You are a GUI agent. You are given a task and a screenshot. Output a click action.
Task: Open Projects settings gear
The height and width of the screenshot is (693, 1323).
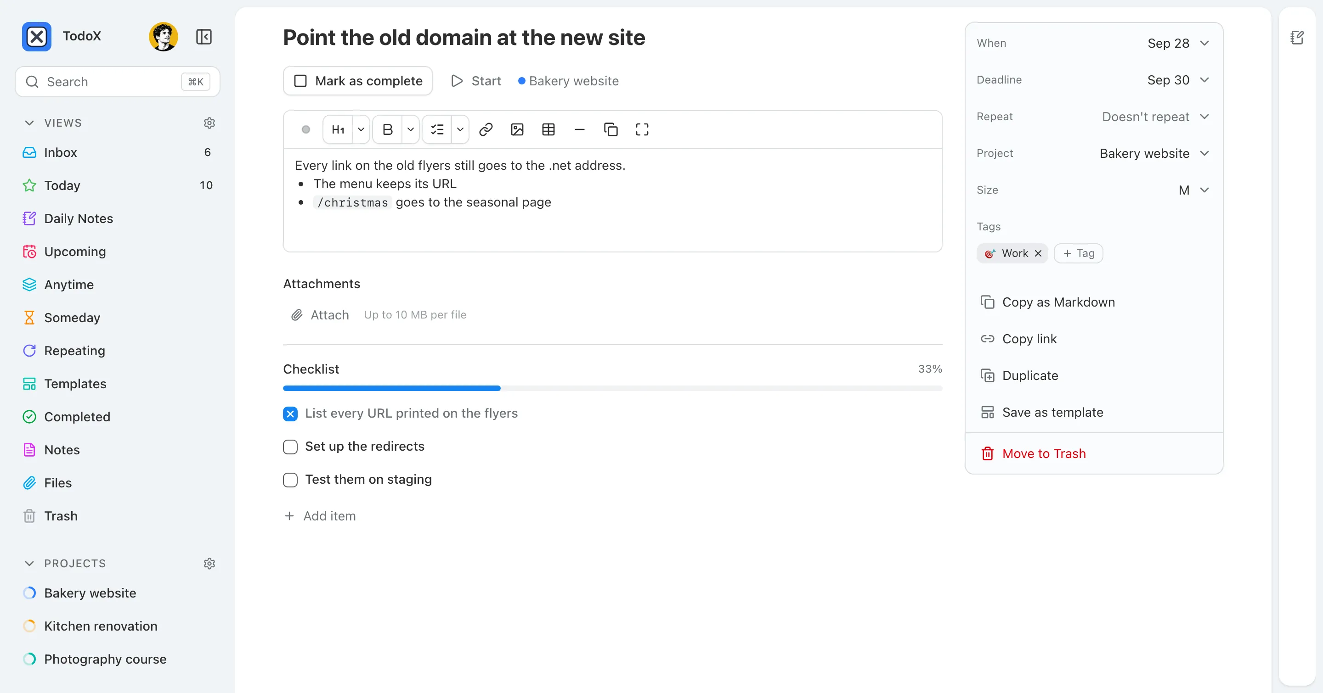209,563
